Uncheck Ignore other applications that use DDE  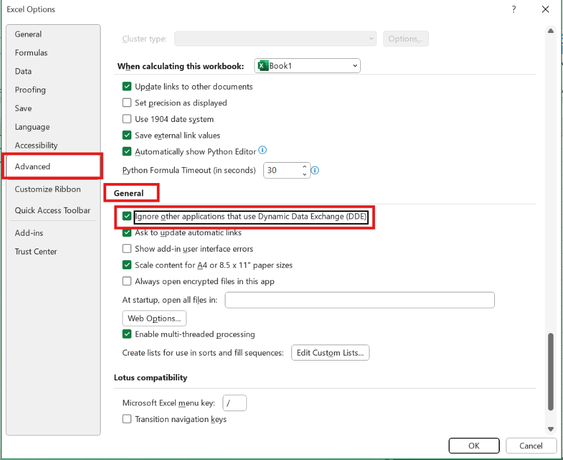tap(127, 217)
